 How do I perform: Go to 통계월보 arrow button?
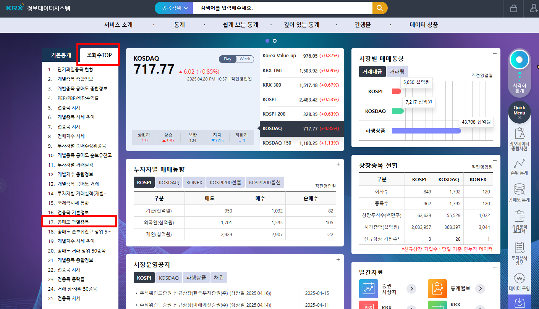click(x=480, y=289)
